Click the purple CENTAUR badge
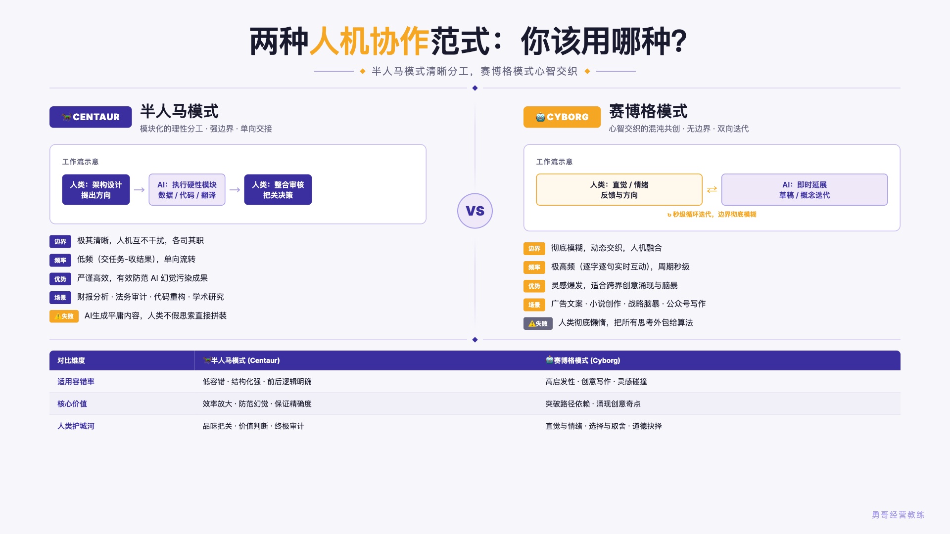The width and height of the screenshot is (950, 534). point(91,117)
